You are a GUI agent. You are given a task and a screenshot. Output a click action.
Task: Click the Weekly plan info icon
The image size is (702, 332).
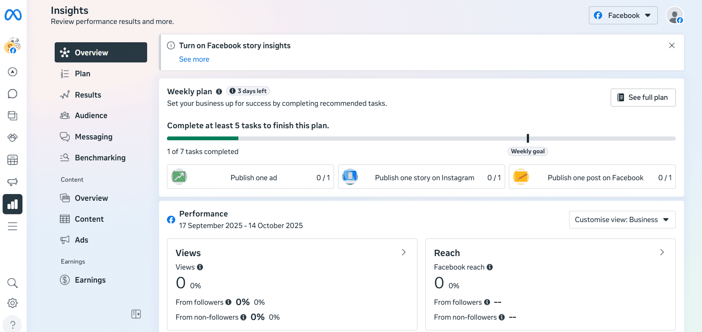click(219, 92)
